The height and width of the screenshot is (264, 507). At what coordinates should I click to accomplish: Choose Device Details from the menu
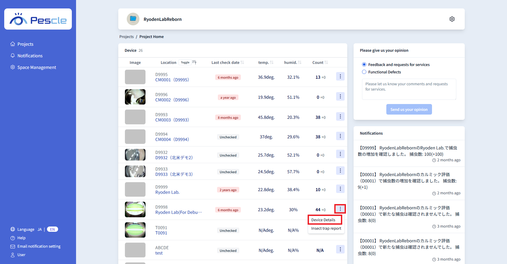pos(323,220)
